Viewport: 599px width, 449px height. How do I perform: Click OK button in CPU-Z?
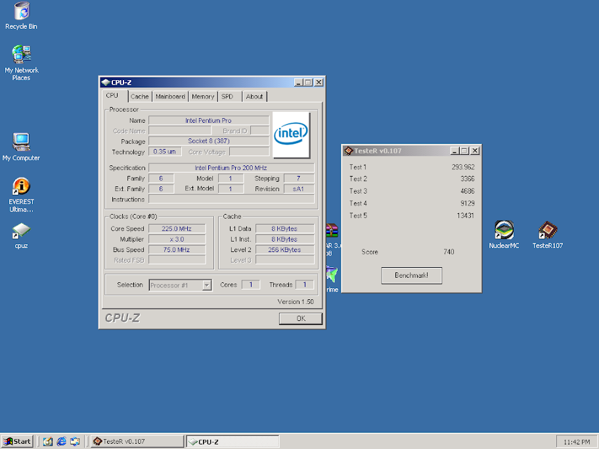(x=301, y=318)
